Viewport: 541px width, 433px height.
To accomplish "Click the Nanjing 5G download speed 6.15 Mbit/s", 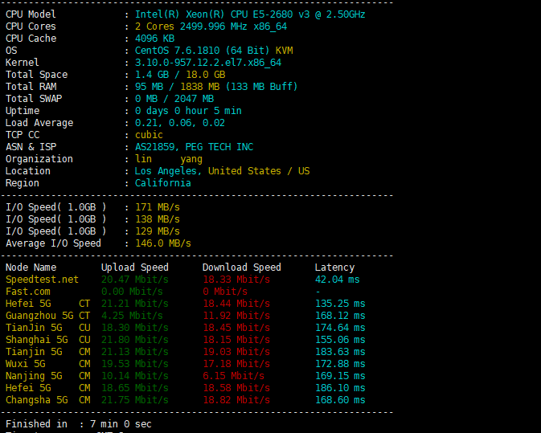I will pos(234,377).
